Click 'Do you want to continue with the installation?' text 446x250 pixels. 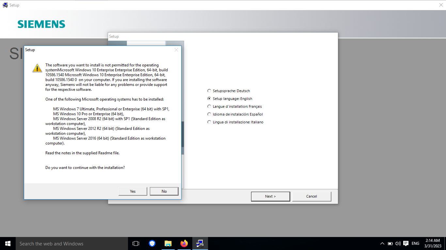pyautogui.click(x=85, y=168)
